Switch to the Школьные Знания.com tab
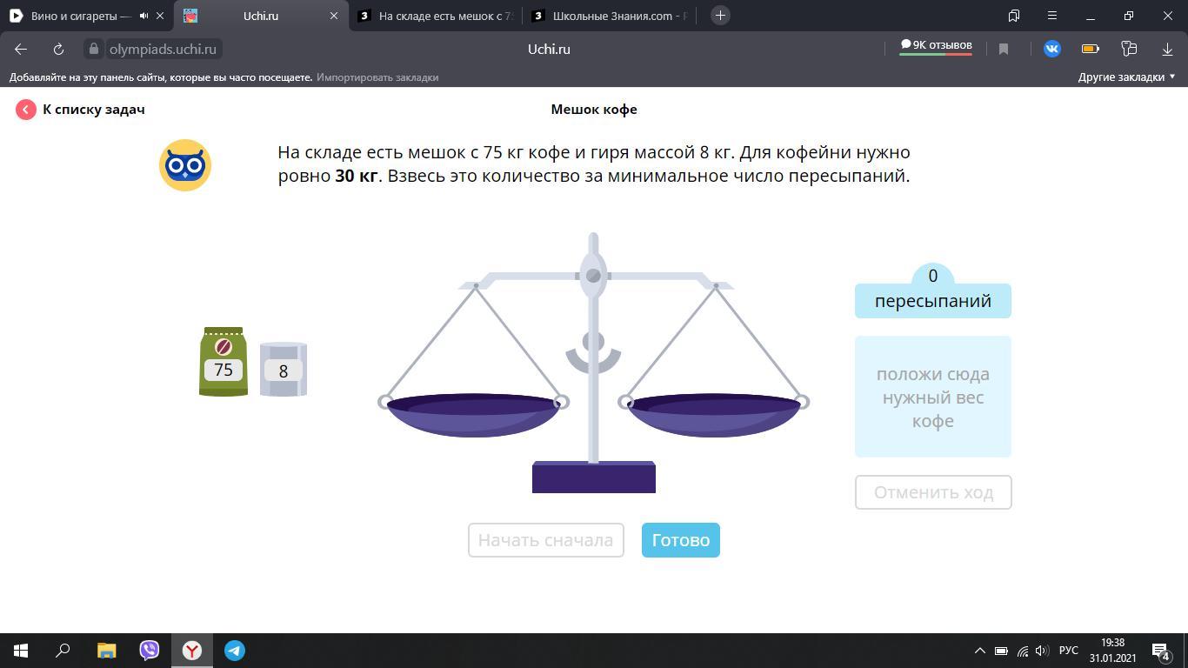 [x=611, y=16]
